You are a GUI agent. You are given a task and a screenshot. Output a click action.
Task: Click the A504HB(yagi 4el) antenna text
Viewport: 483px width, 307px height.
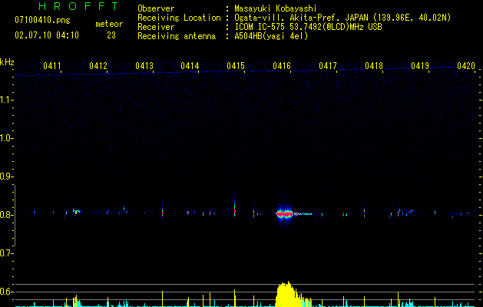coord(271,36)
